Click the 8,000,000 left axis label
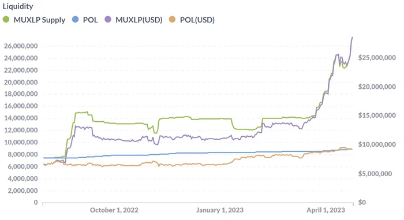Image resolution: width=404 pixels, height=220 pixels. click(23, 155)
